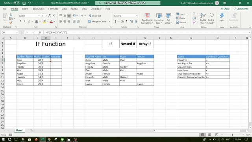The width and height of the screenshot is (252, 142).
Task: Click the Percent Style icon
Action: (122, 21)
